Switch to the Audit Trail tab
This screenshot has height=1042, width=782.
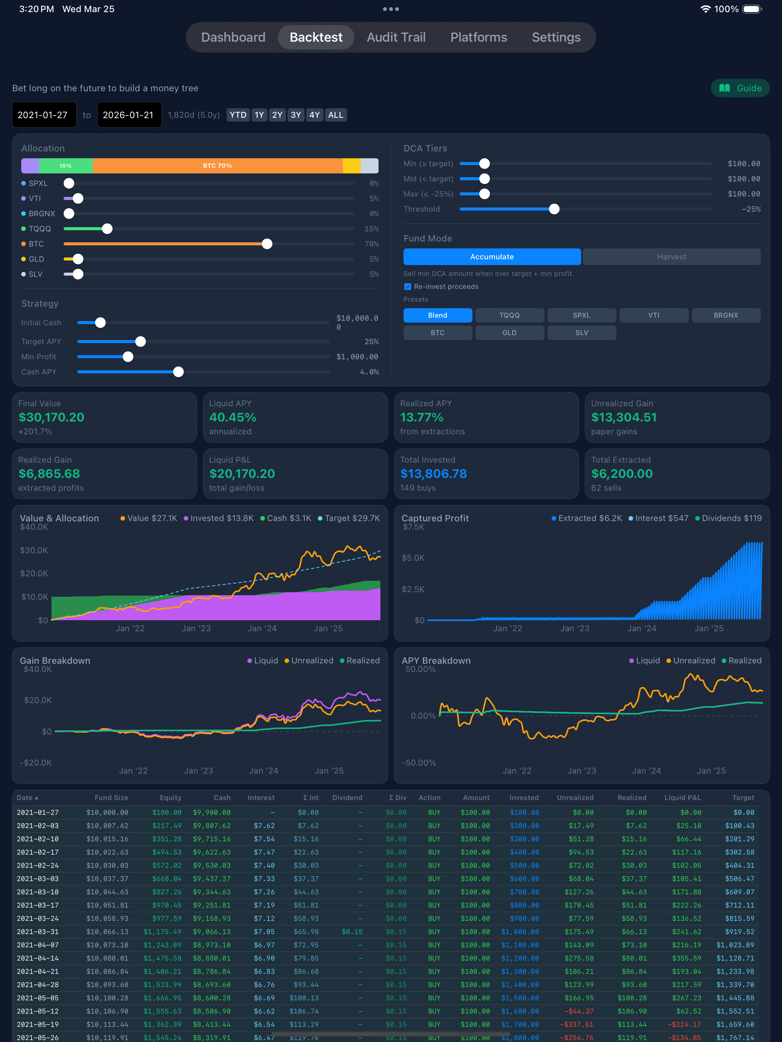pos(396,37)
